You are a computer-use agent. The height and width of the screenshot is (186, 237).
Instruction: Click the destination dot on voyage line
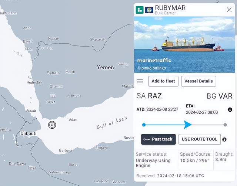[225, 125]
